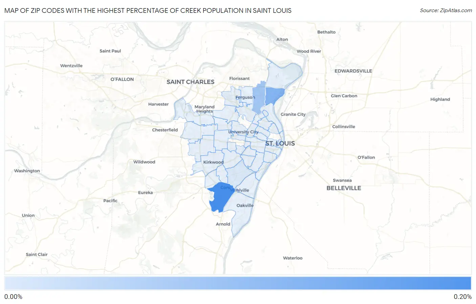The width and height of the screenshot is (476, 304).
Task: Click the Saint Clair map label
Action: click(37, 255)
